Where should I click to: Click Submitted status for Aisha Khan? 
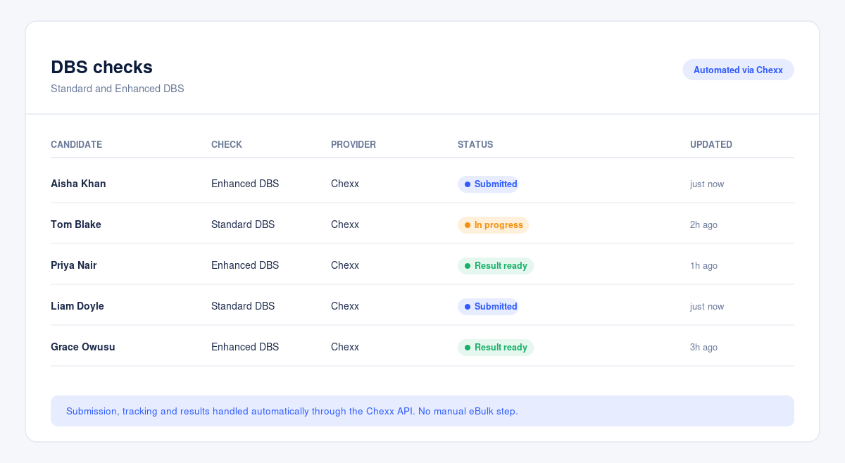488,184
